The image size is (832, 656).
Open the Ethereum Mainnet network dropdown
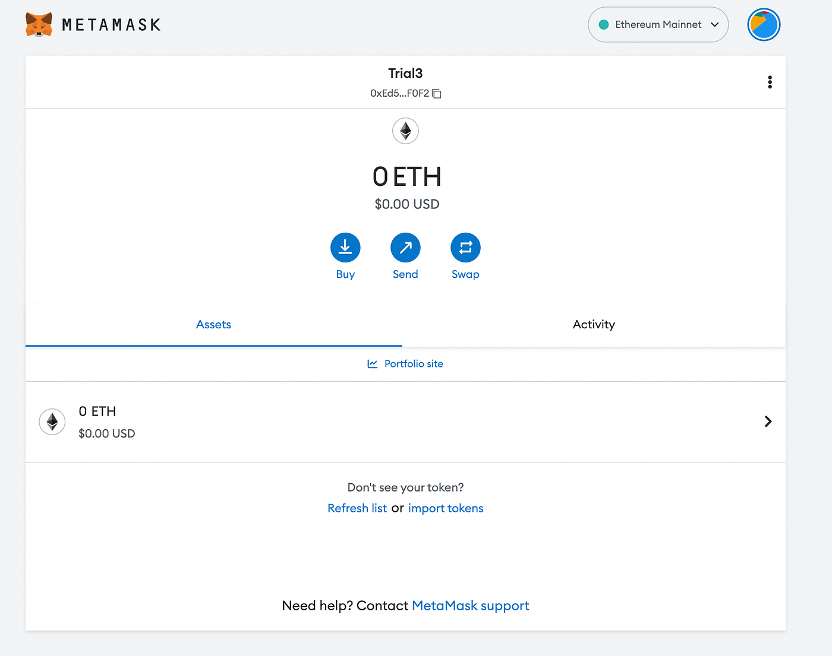coord(658,24)
